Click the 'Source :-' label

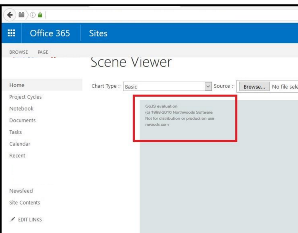coord(224,86)
